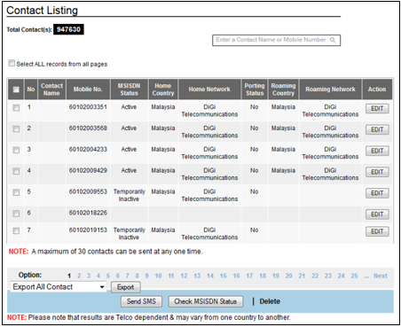Click the Check MSISDN Status button

pyautogui.click(x=206, y=301)
